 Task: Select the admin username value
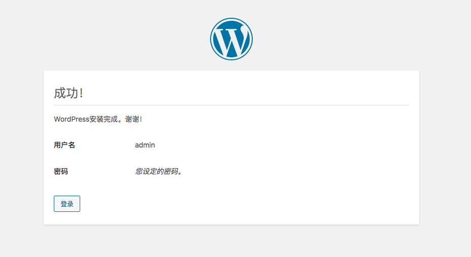point(145,145)
